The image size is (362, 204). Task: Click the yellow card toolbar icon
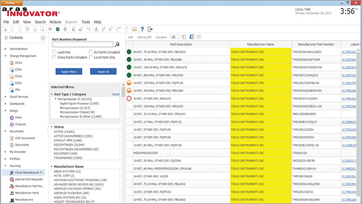click(135, 29)
